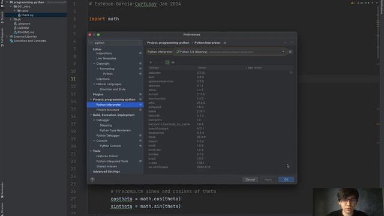Select Python Integrated Tools setting

coord(112,161)
